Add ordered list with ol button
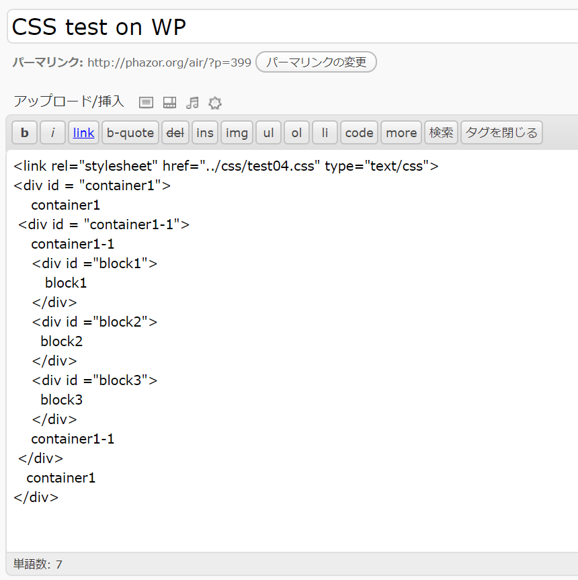578x580 pixels. point(296,132)
